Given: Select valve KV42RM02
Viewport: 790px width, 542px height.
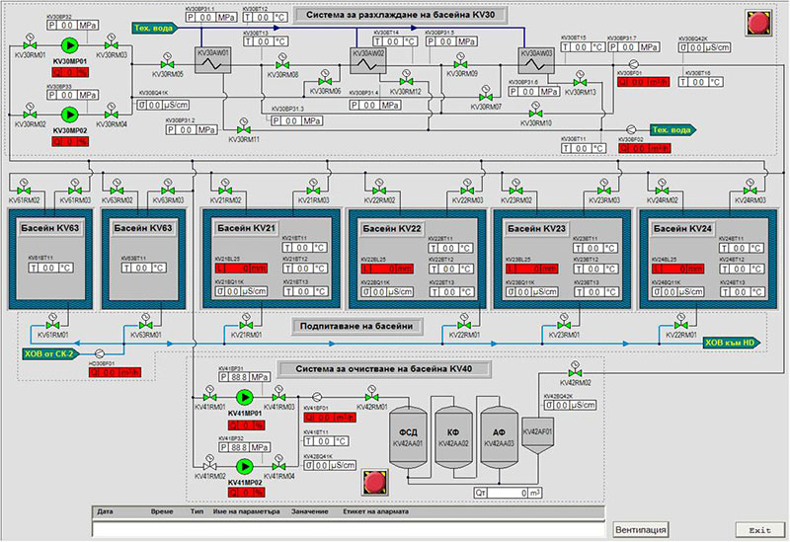Looking at the screenshot, I should tap(576, 372).
